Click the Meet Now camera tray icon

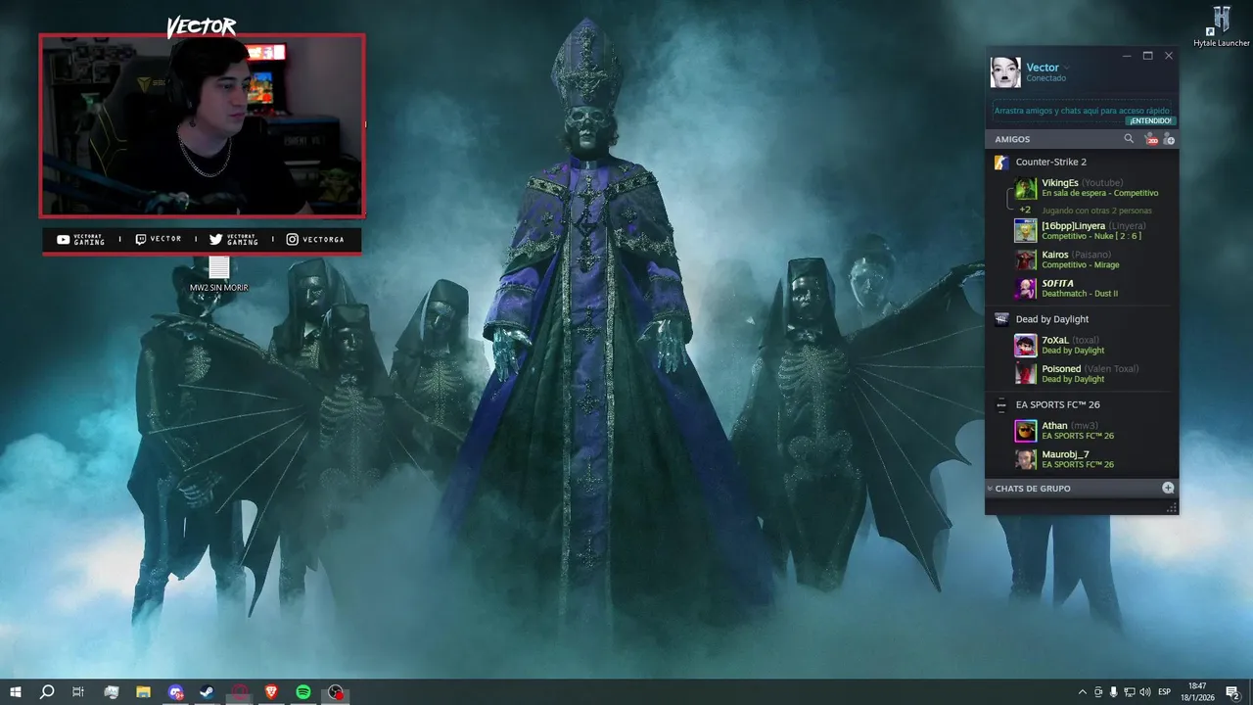coord(1097,692)
